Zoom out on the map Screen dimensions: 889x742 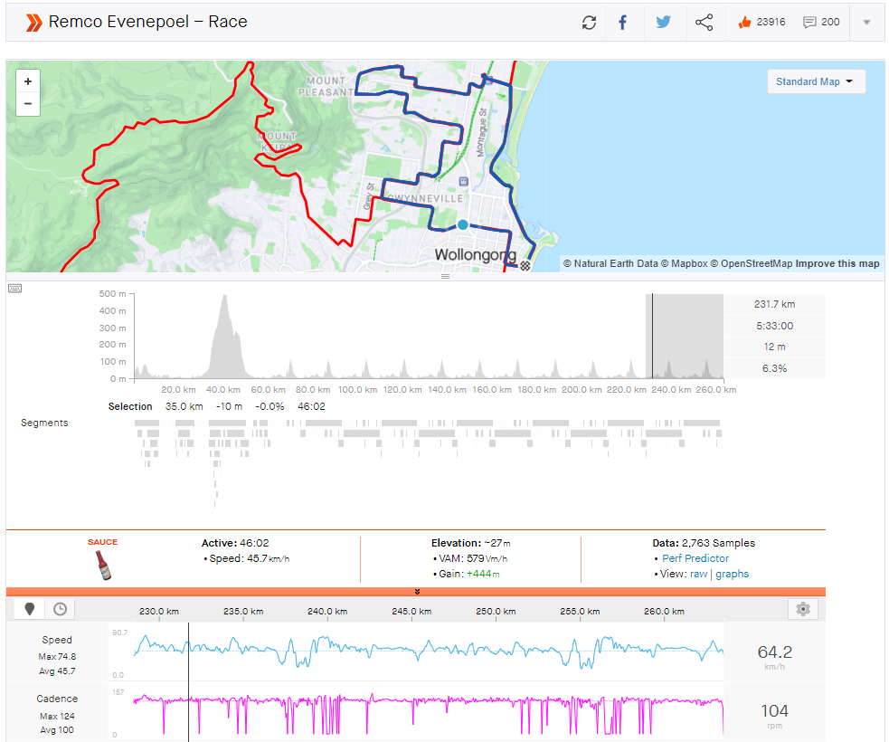point(28,103)
